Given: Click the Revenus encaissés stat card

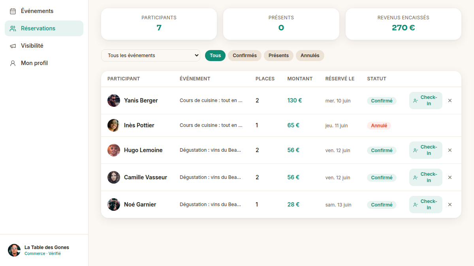Looking at the screenshot, I should [403, 24].
